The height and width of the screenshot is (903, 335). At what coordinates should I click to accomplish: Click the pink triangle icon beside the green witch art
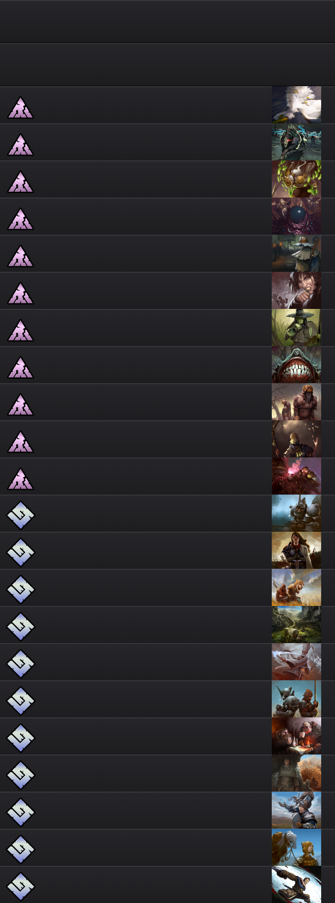20,331
